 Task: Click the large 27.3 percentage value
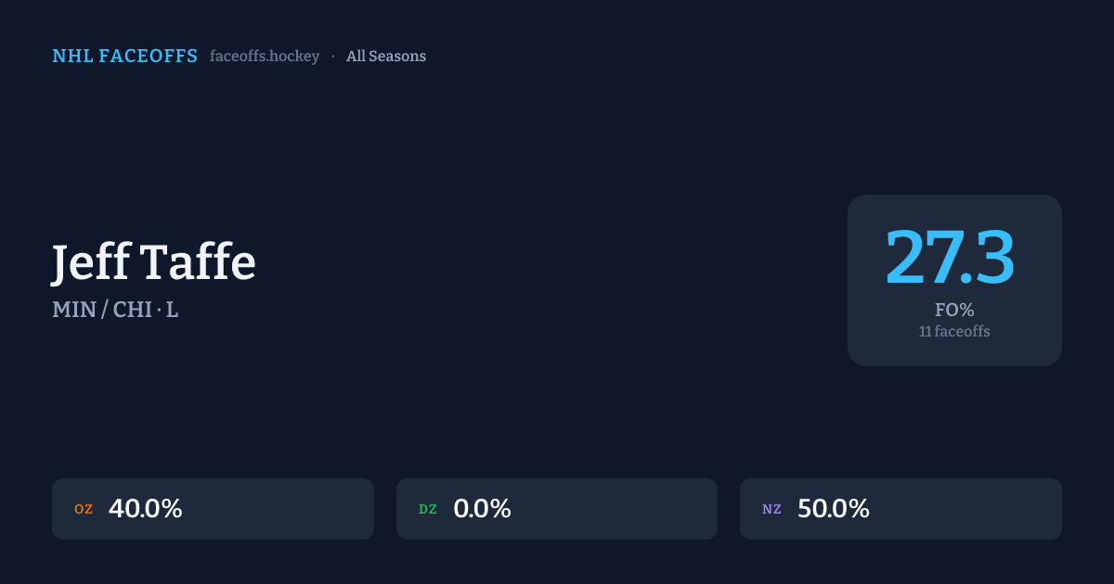(x=950, y=258)
